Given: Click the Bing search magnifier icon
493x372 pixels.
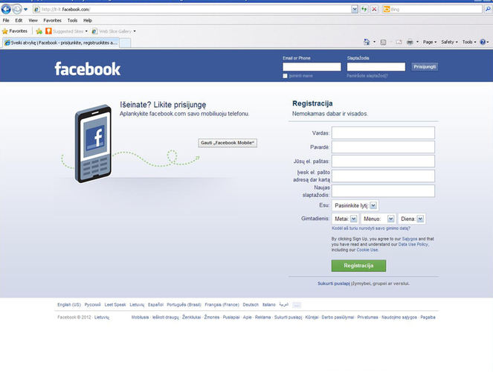Looking at the screenshot, I should [488, 9].
